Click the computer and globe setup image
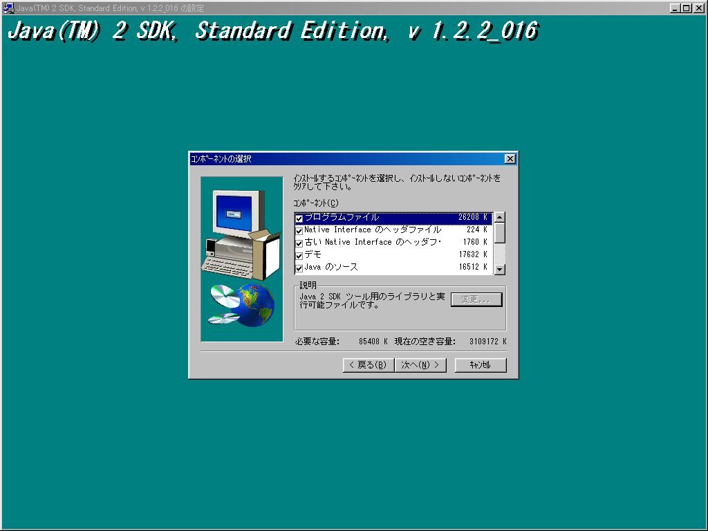 click(x=241, y=259)
